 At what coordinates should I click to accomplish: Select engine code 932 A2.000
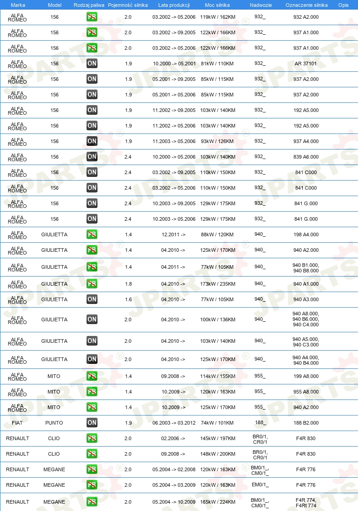tap(306, 17)
